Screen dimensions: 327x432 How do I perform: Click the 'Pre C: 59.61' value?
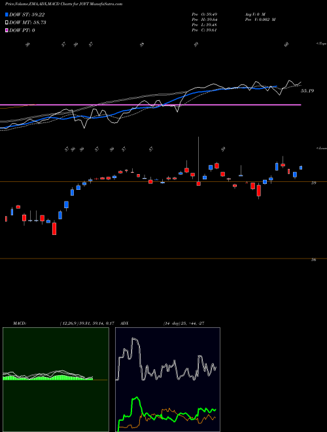tap(204, 30)
